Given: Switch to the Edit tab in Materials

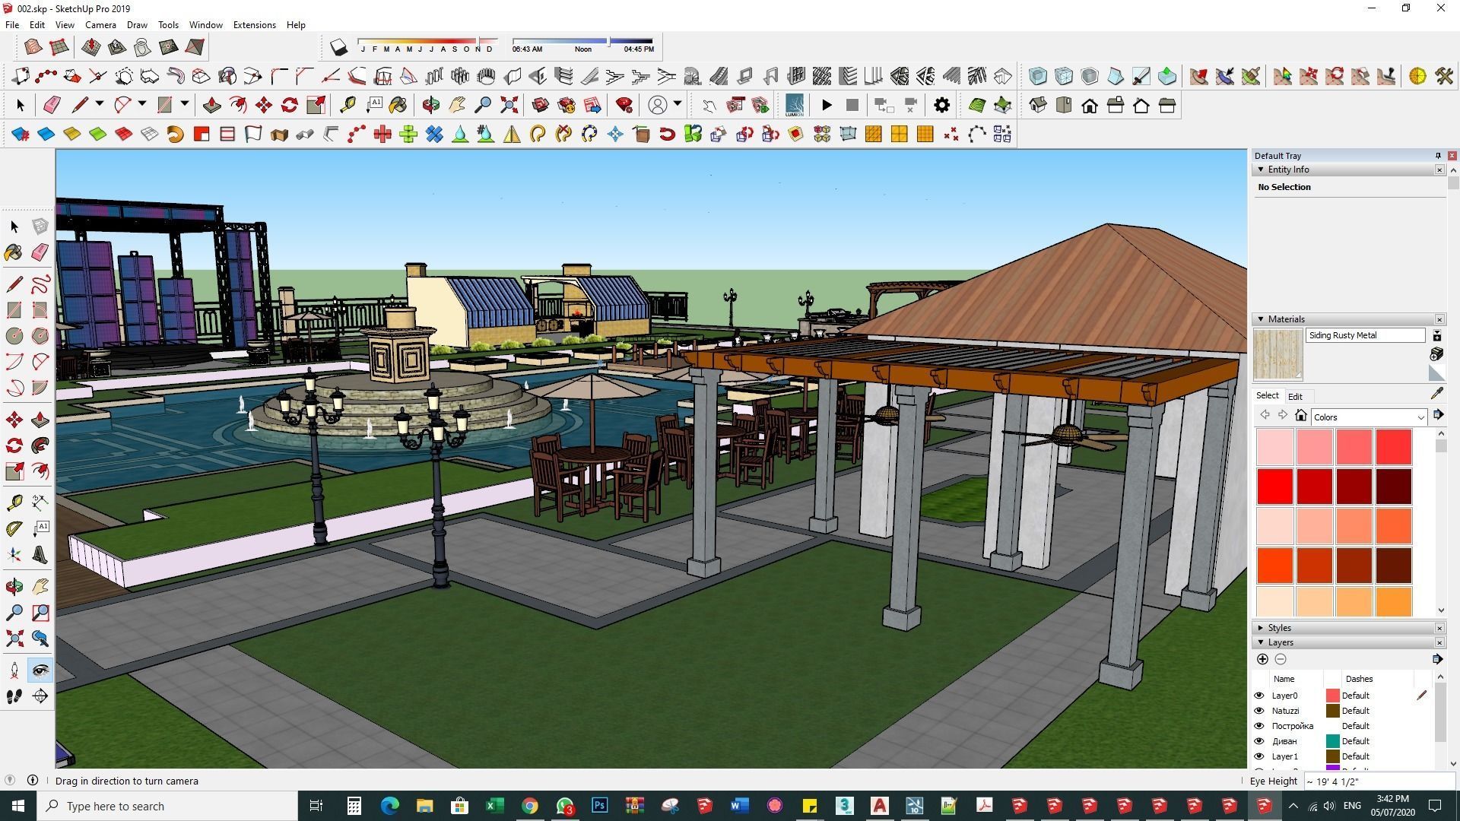Looking at the screenshot, I should pyautogui.click(x=1295, y=396).
